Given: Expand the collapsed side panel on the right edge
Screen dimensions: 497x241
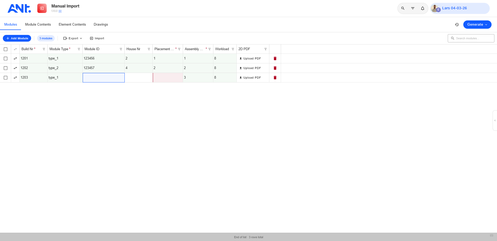Looking at the screenshot, I should point(495,120).
